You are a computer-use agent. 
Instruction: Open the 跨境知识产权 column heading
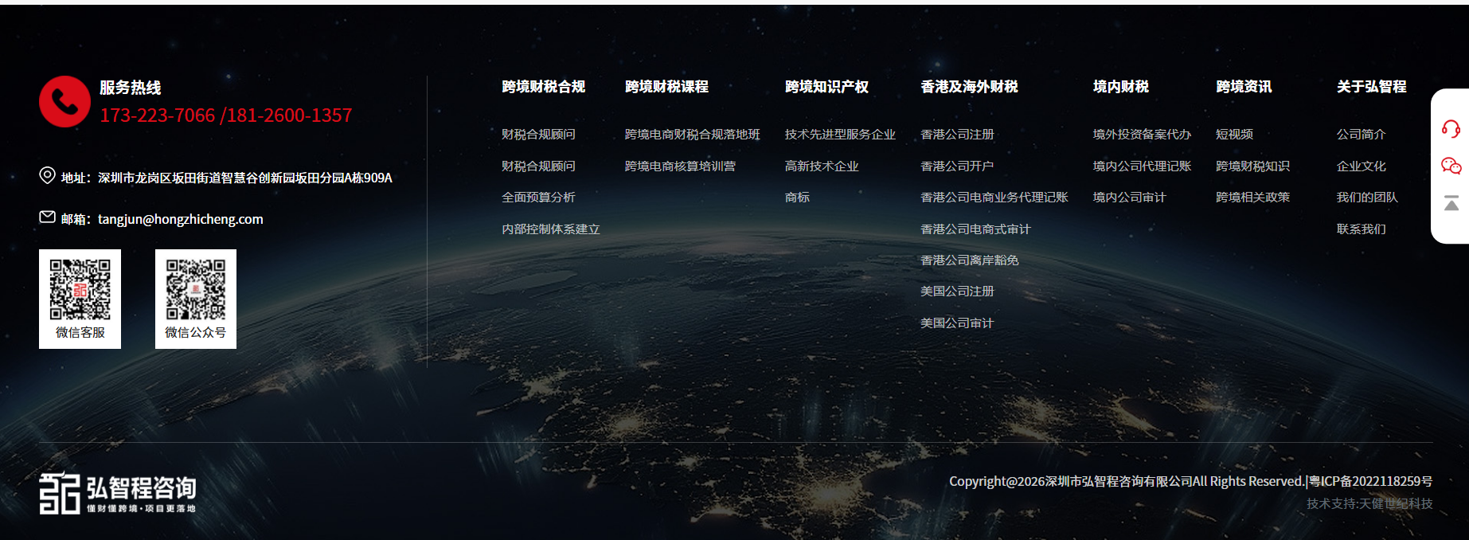tap(826, 87)
